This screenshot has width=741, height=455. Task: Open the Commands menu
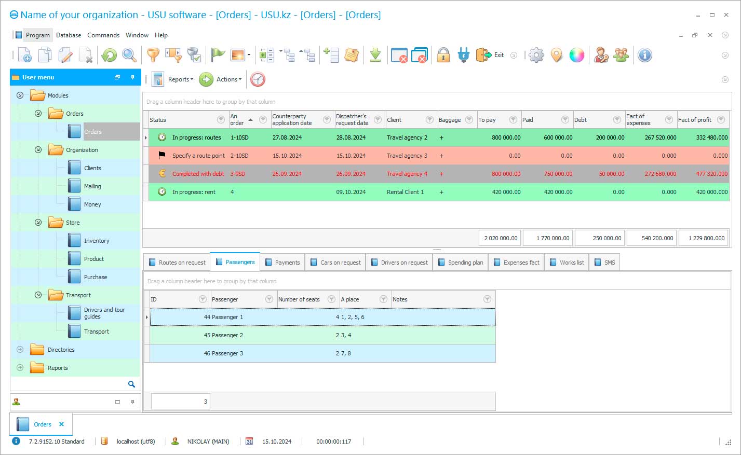[x=103, y=35]
